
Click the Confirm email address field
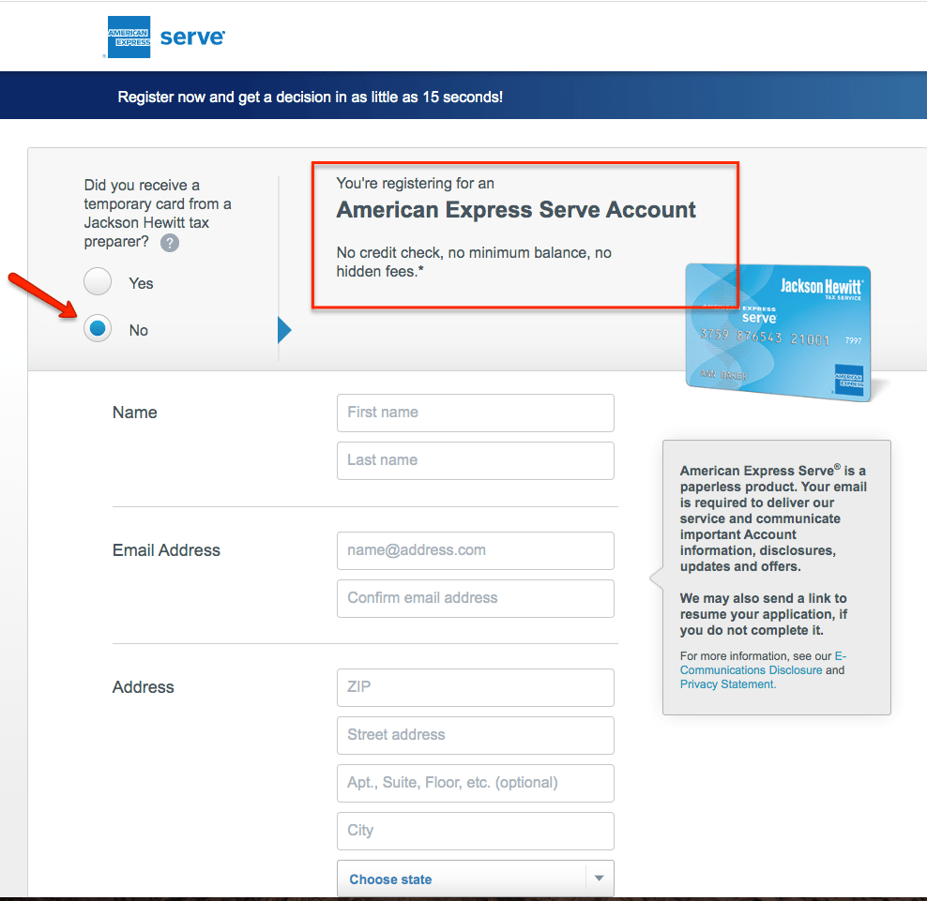pos(476,598)
